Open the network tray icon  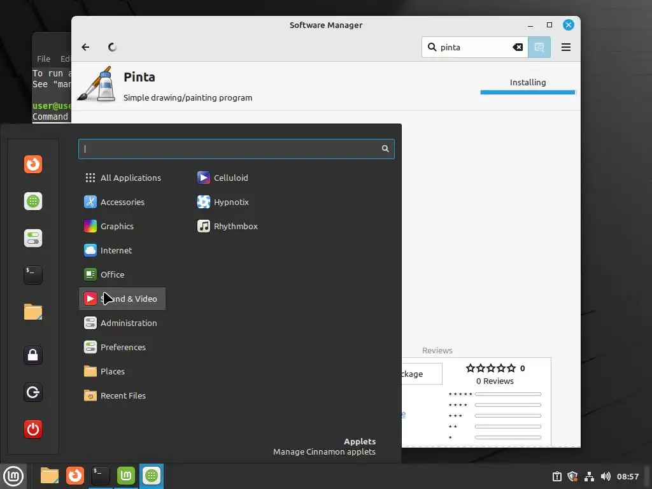click(x=589, y=476)
